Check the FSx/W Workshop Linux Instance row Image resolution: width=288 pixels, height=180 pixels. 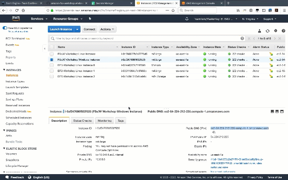click(x=51, y=54)
